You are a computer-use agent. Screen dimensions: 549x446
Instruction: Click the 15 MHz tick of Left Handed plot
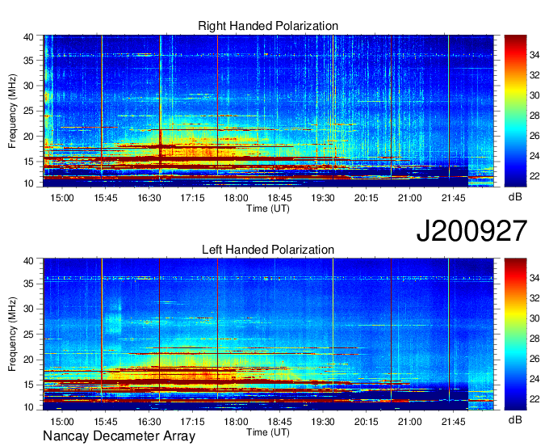pos(28,385)
